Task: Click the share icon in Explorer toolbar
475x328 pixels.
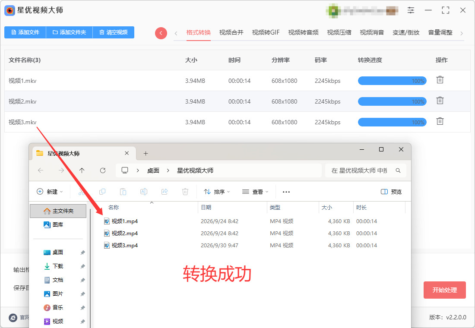Action: [x=165, y=192]
